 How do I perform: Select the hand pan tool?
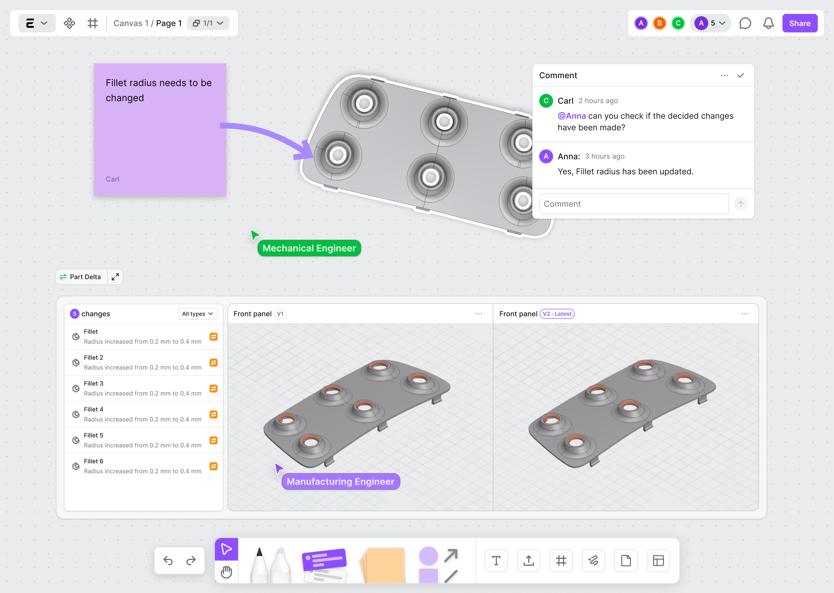[226, 572]
